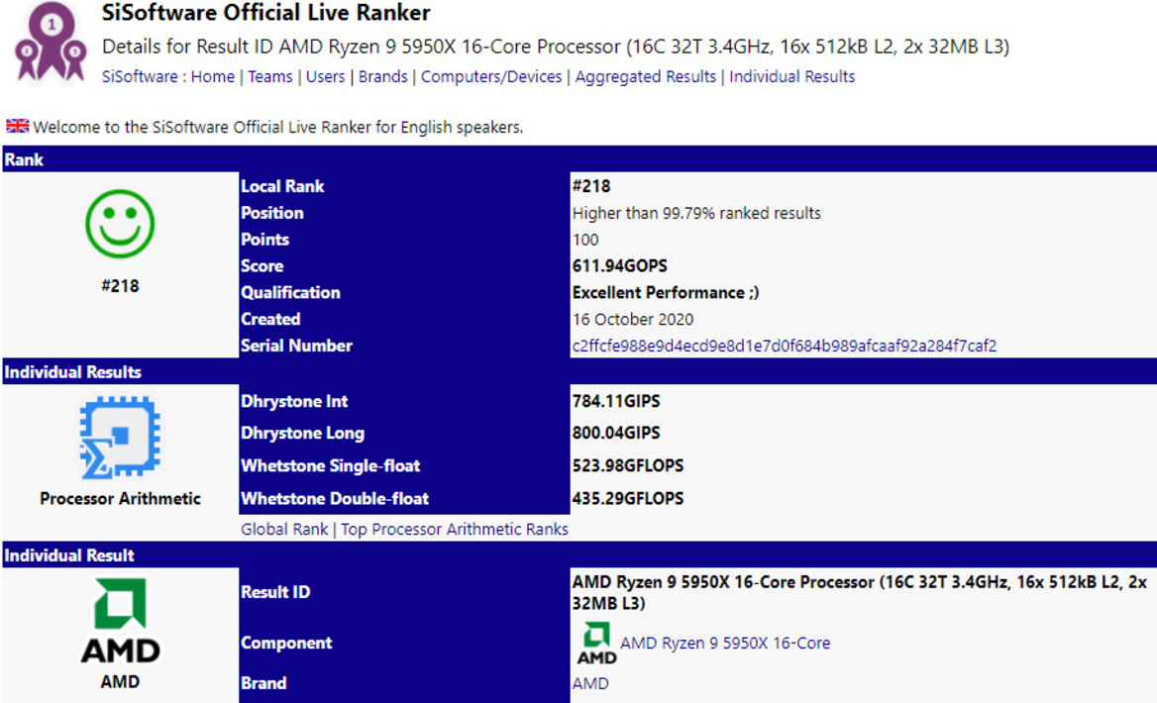Click the Dhrystone Long label

(302, 433)
